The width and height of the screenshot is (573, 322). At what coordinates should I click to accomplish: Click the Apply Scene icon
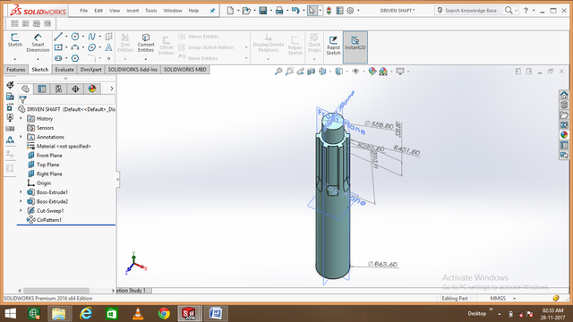pos(383,72)
